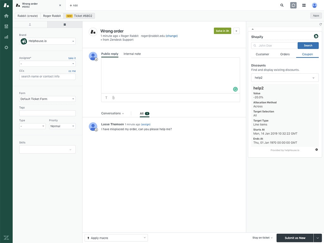The width and height of the screenshot is (324, 243).
Task: Toggle text formatting with the T icon
Action: point(106,97)
